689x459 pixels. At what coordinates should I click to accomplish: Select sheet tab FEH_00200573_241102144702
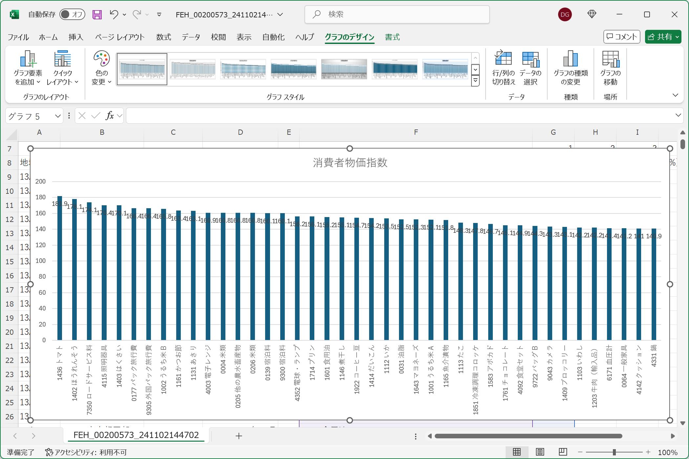(x=136, y=435)
